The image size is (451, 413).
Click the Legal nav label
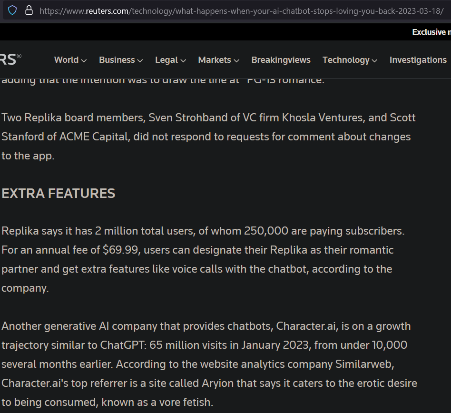pos(166,60)
